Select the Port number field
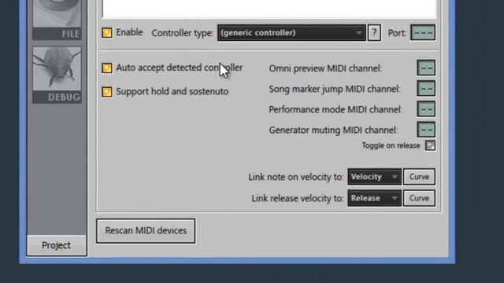 pos(423,33)
